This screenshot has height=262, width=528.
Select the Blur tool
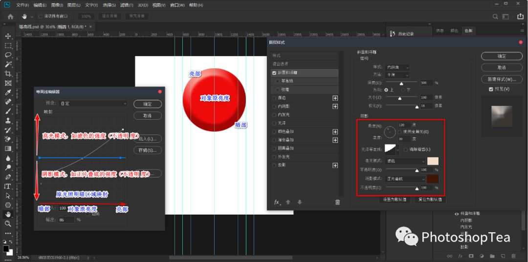(8, 158)
